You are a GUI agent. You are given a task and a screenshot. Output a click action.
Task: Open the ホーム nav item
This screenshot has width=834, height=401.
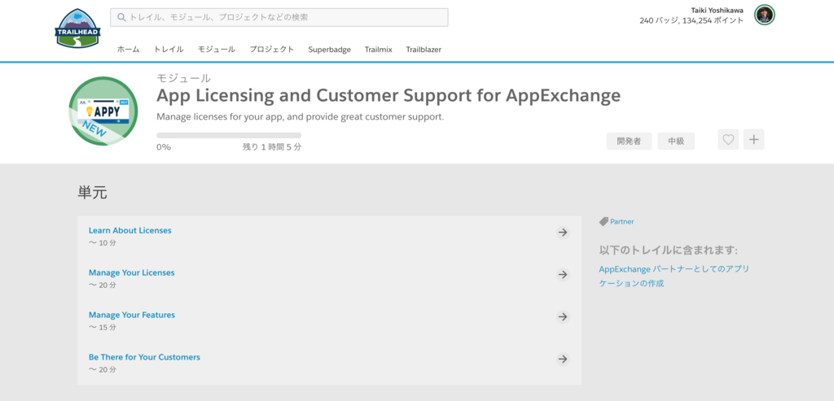(x=128, y=50)
